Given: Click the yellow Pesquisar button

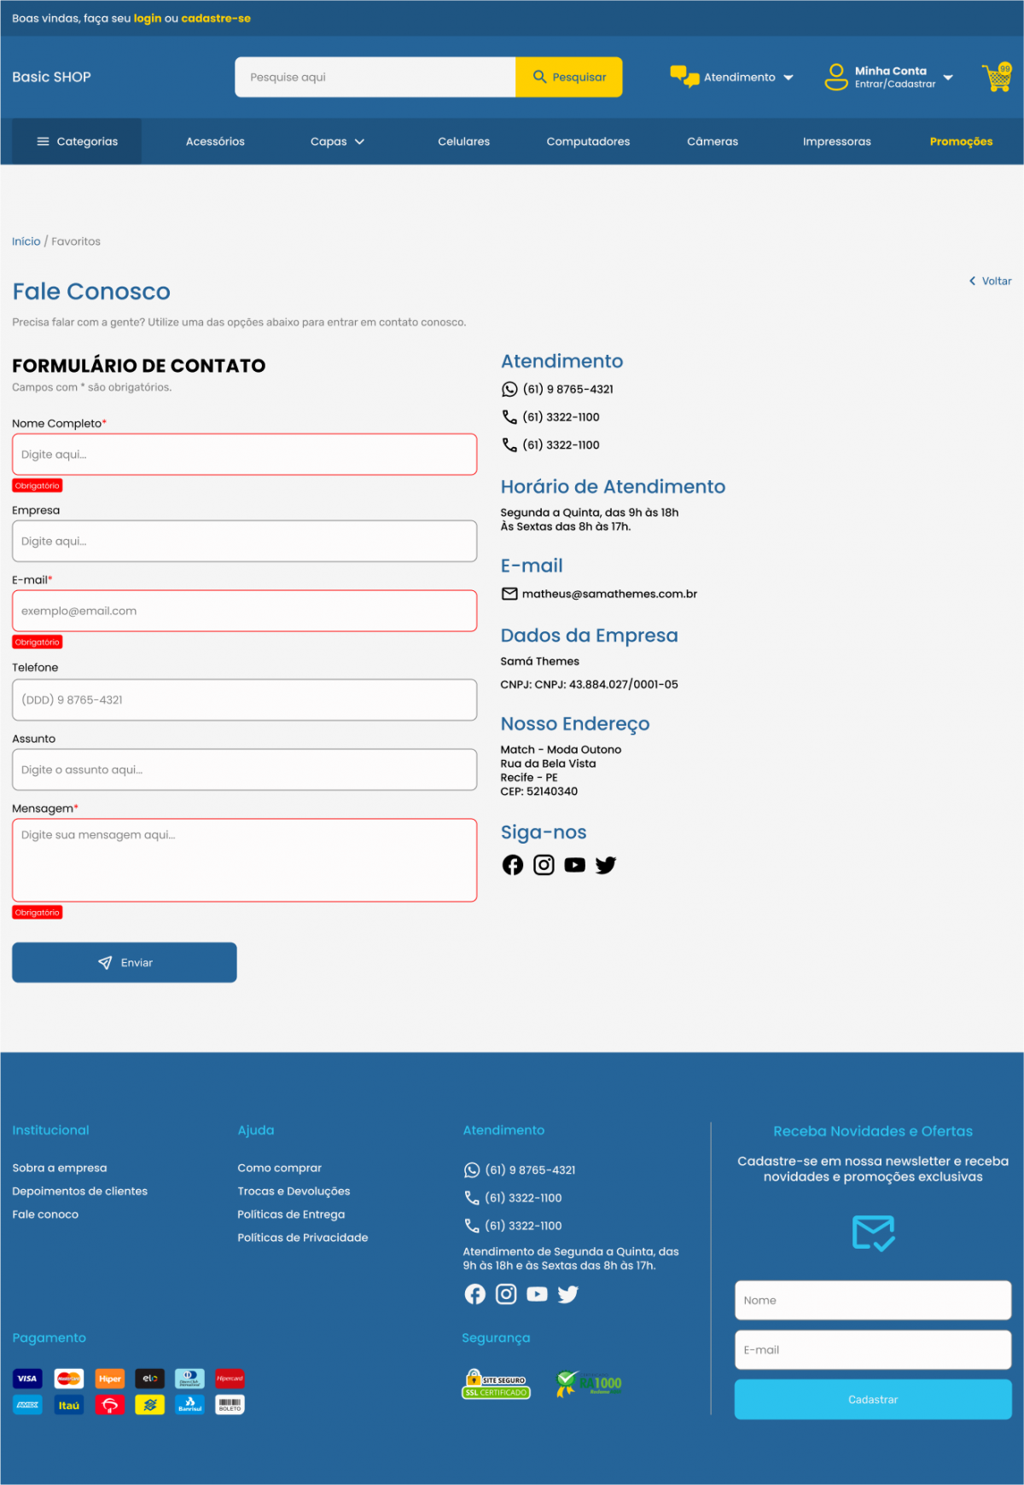Looking at the screenshot, I should click(x=569, y=78).
